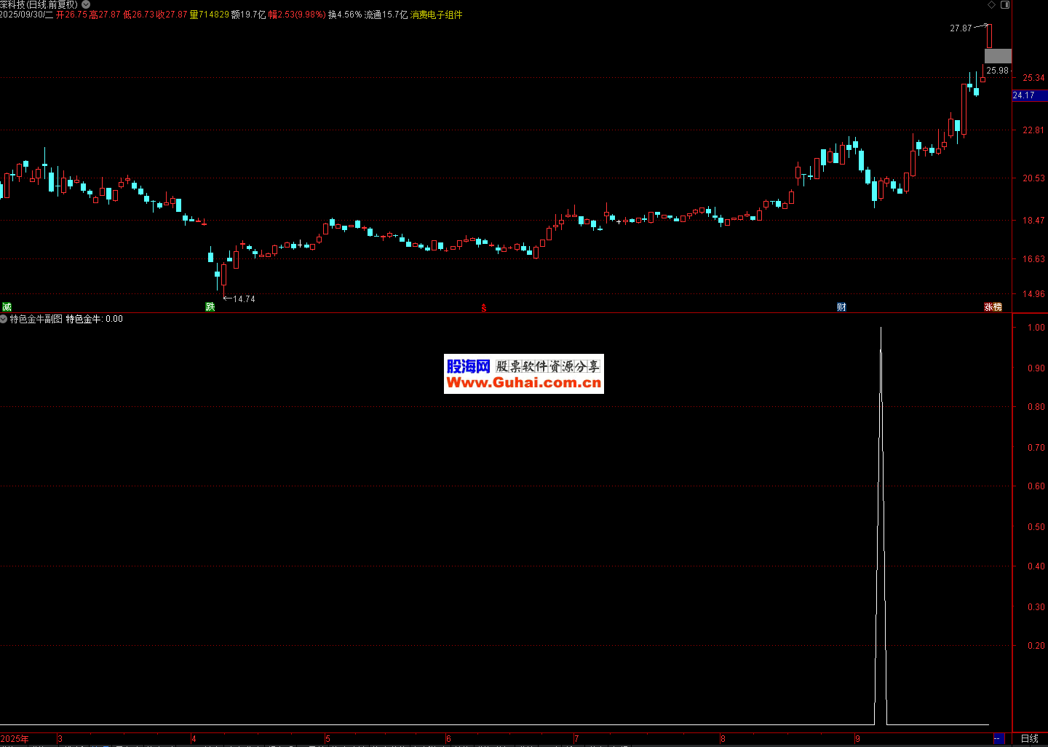Select the 27.87 high price candle
The image size is (1048, 747).
pos(988,36)
